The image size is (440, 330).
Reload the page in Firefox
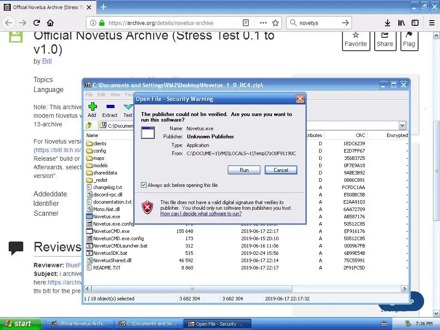pyautogui.click(x=37, y=23)
